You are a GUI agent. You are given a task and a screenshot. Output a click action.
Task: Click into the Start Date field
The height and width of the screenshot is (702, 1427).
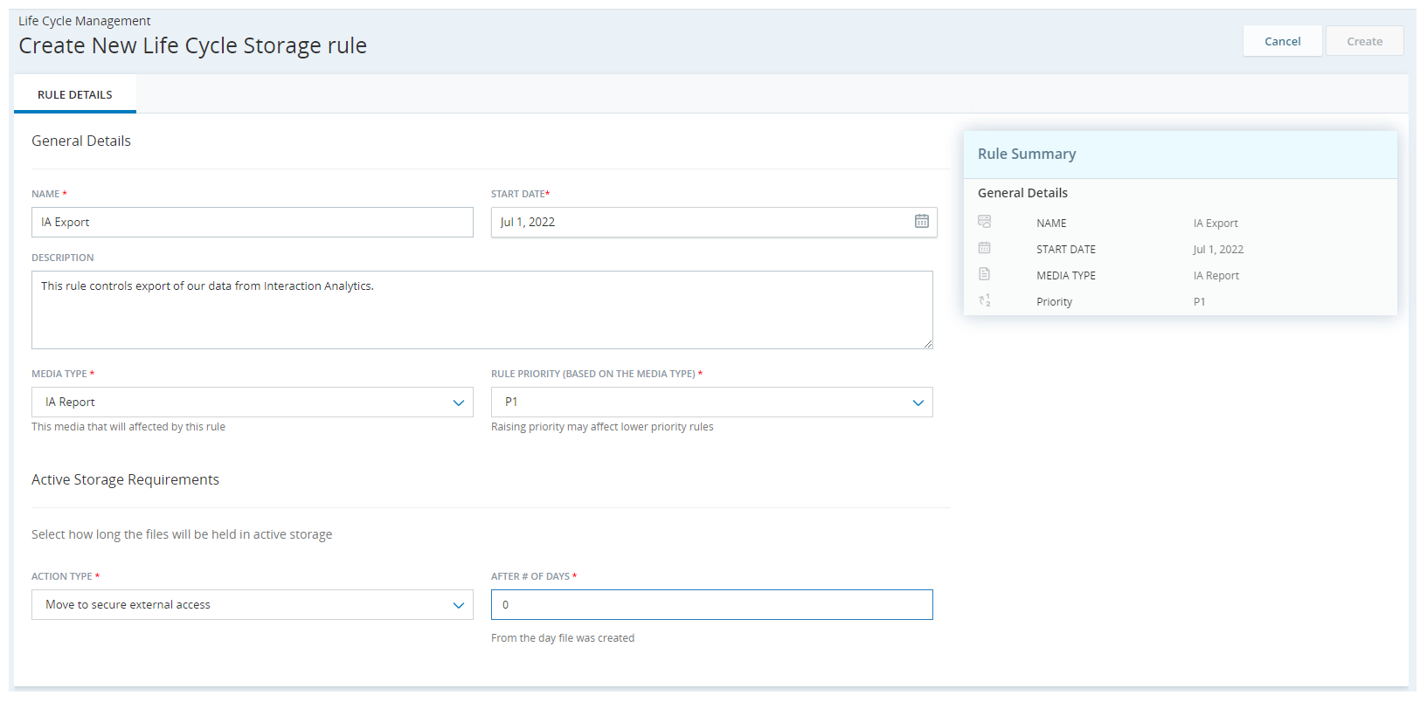coord(714,222)
